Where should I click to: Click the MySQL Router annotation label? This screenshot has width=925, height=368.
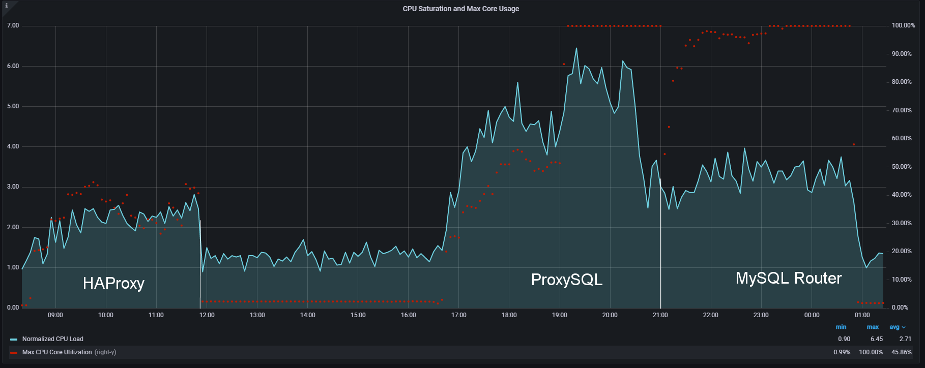[788, 278]
